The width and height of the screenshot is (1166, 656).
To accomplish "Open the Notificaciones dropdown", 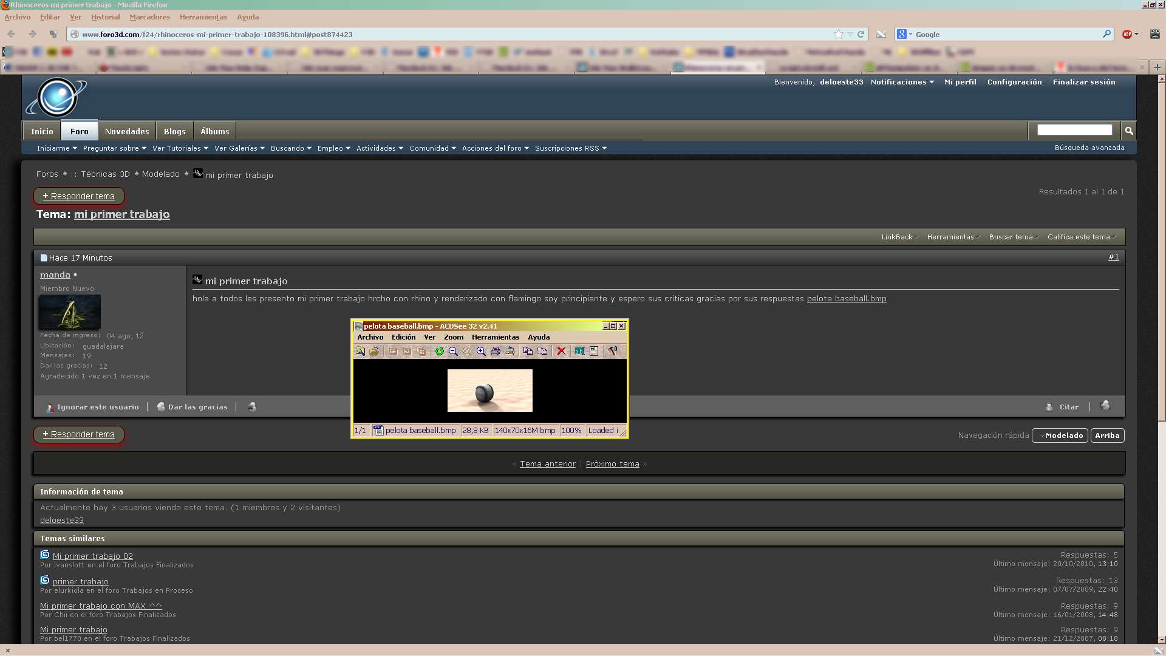I will point(902,82).
